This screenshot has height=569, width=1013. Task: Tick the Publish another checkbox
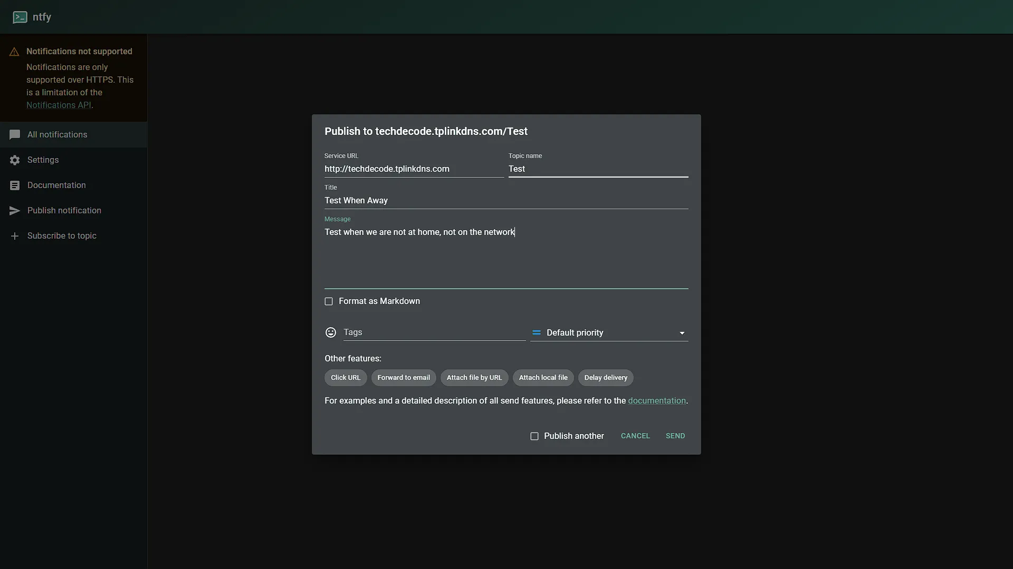(x=534, y=436)
